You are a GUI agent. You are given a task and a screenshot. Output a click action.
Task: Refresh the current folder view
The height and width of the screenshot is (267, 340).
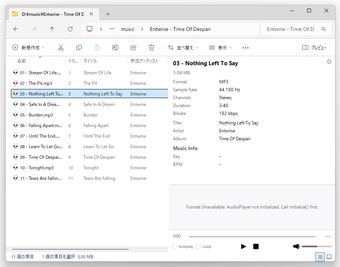(70, 29)
